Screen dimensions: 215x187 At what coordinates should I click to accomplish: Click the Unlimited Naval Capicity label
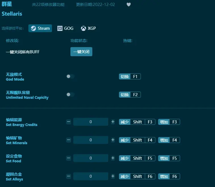27,98
